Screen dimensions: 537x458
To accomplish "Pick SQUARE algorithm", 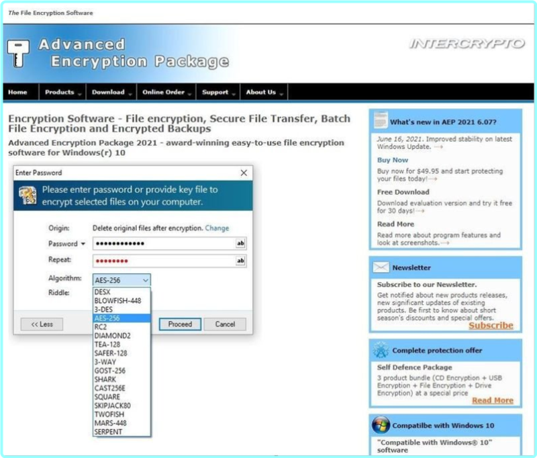I will (x=121, y=397).
